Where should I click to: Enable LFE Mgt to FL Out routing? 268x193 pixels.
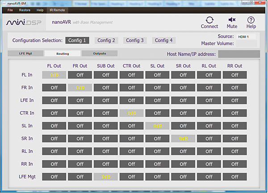point(54,177)
